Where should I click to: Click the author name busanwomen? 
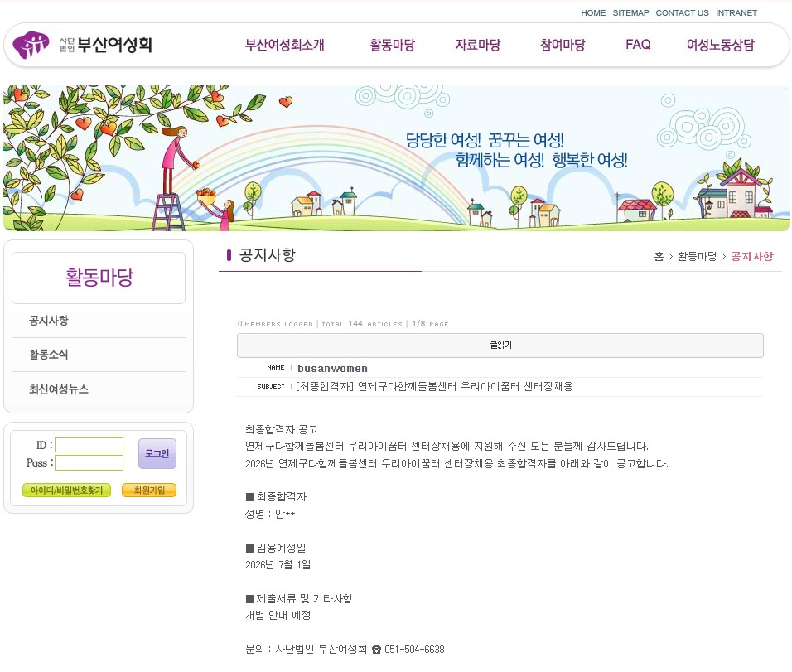tap(332, 369)
